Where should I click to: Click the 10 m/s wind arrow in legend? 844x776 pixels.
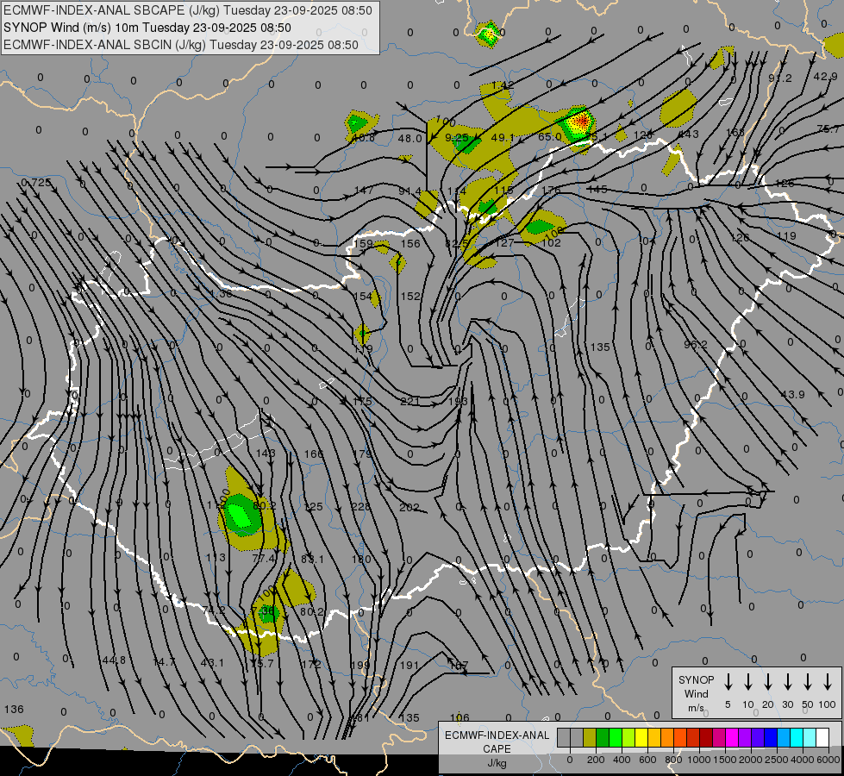click(747, 682)
